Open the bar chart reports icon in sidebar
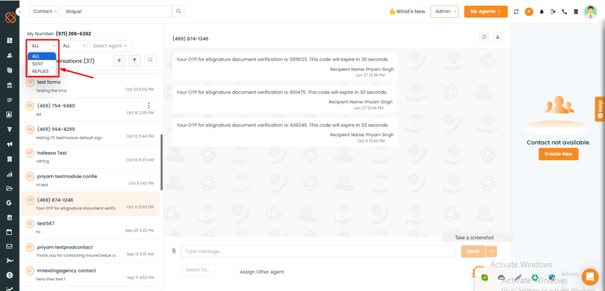605x291 pixels. coord(9,174)
